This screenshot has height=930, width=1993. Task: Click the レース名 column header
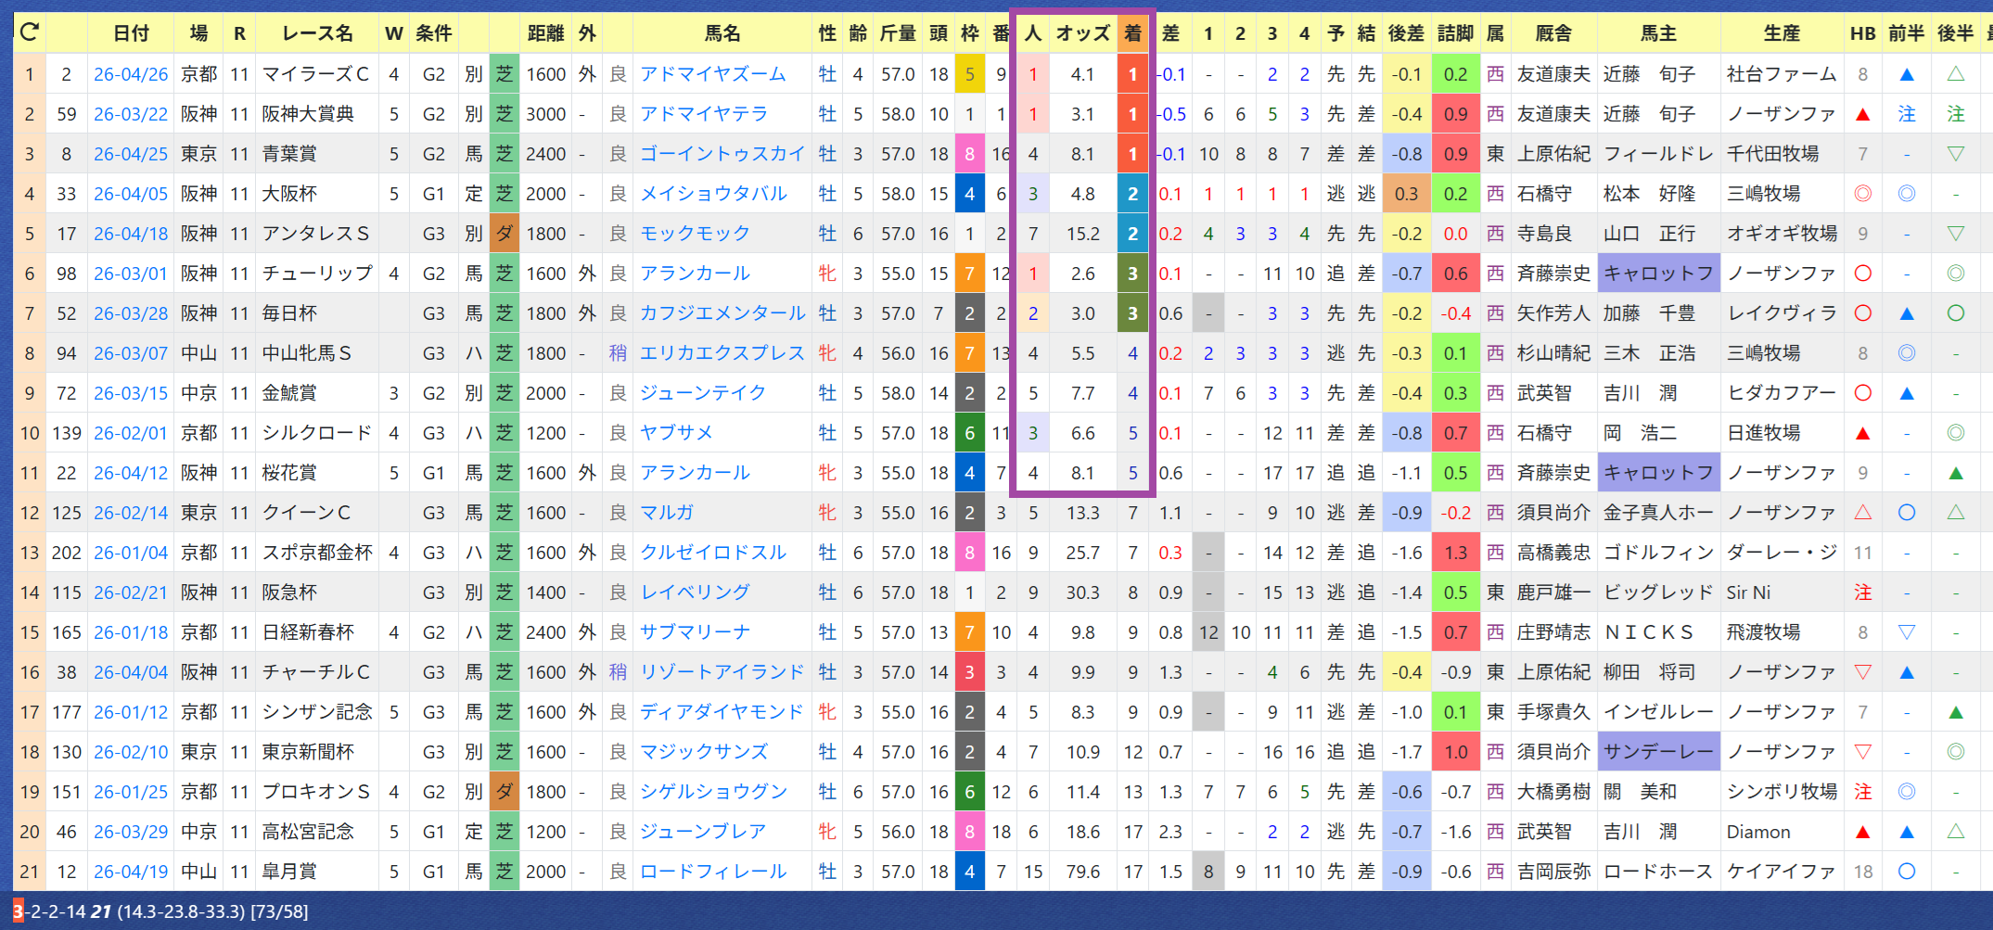317,33
